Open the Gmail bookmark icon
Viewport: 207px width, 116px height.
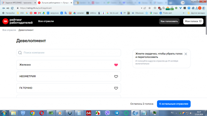click(x=39, y=13)
